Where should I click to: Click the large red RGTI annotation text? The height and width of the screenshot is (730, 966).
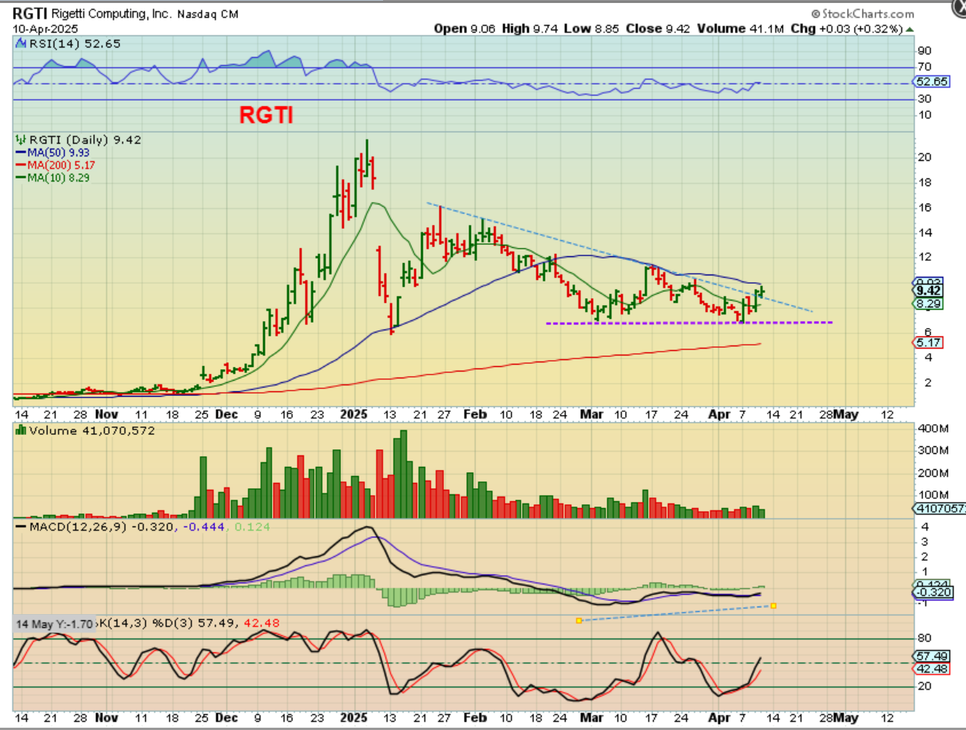[266, 115]
